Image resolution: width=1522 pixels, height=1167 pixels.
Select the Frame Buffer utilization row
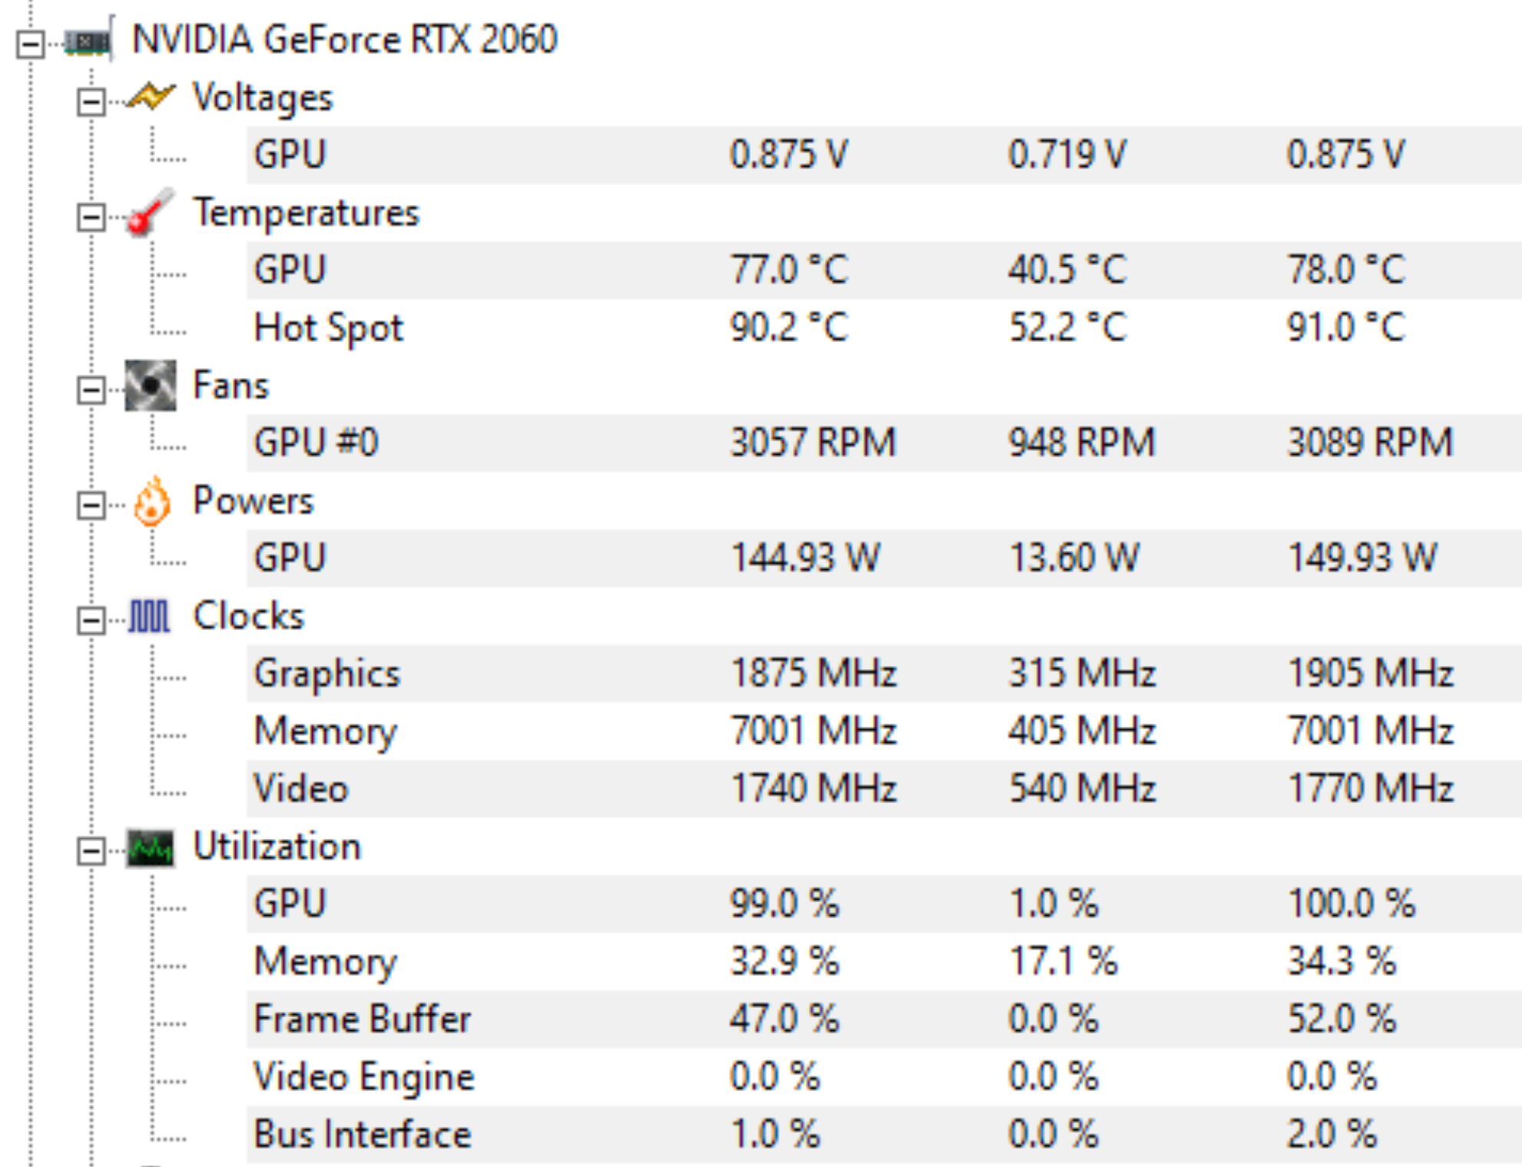[x=884, y=1019]
